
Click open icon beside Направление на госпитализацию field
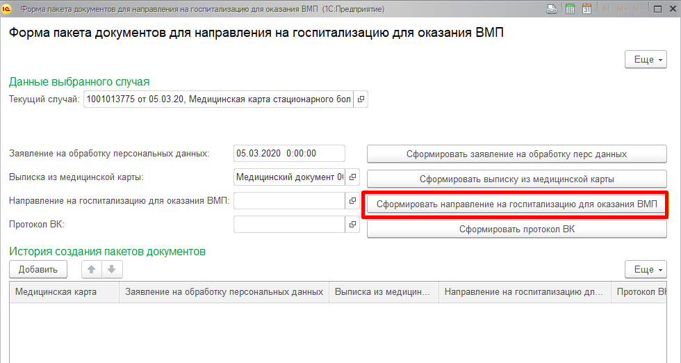(352, 201)
